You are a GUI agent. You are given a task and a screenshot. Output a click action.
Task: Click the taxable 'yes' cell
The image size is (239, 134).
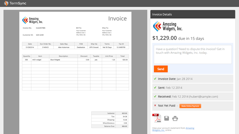tap(96, 60)
